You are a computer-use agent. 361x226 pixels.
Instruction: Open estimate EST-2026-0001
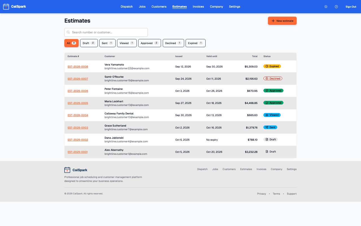pos(78,152)
